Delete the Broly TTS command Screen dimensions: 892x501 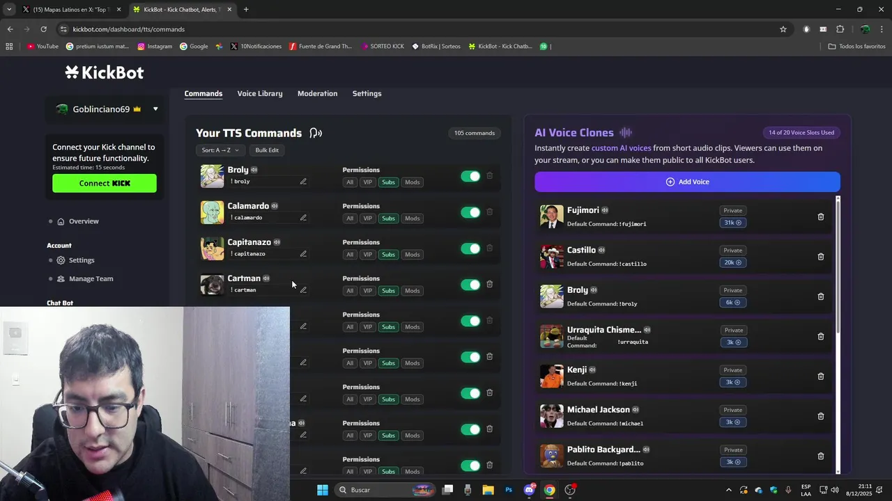[x=489, y=176]
